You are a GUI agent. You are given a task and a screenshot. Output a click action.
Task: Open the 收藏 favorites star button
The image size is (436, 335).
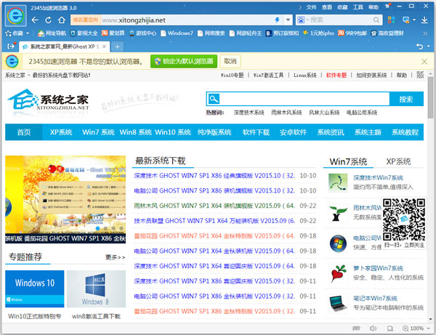click(14, 33)
